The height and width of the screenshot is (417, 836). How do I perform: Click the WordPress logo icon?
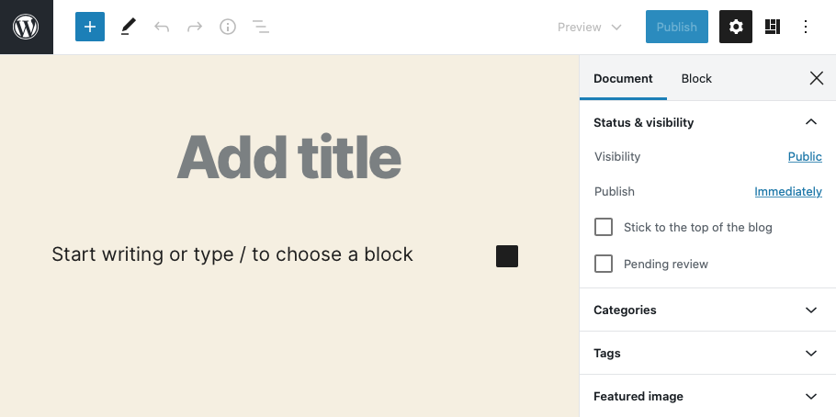26,27
